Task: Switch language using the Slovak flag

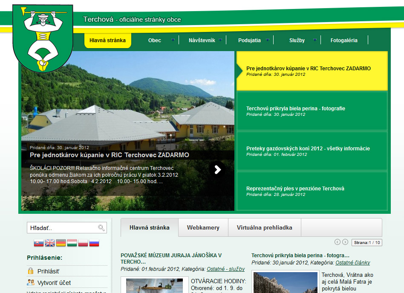Action: coord(39,243)
